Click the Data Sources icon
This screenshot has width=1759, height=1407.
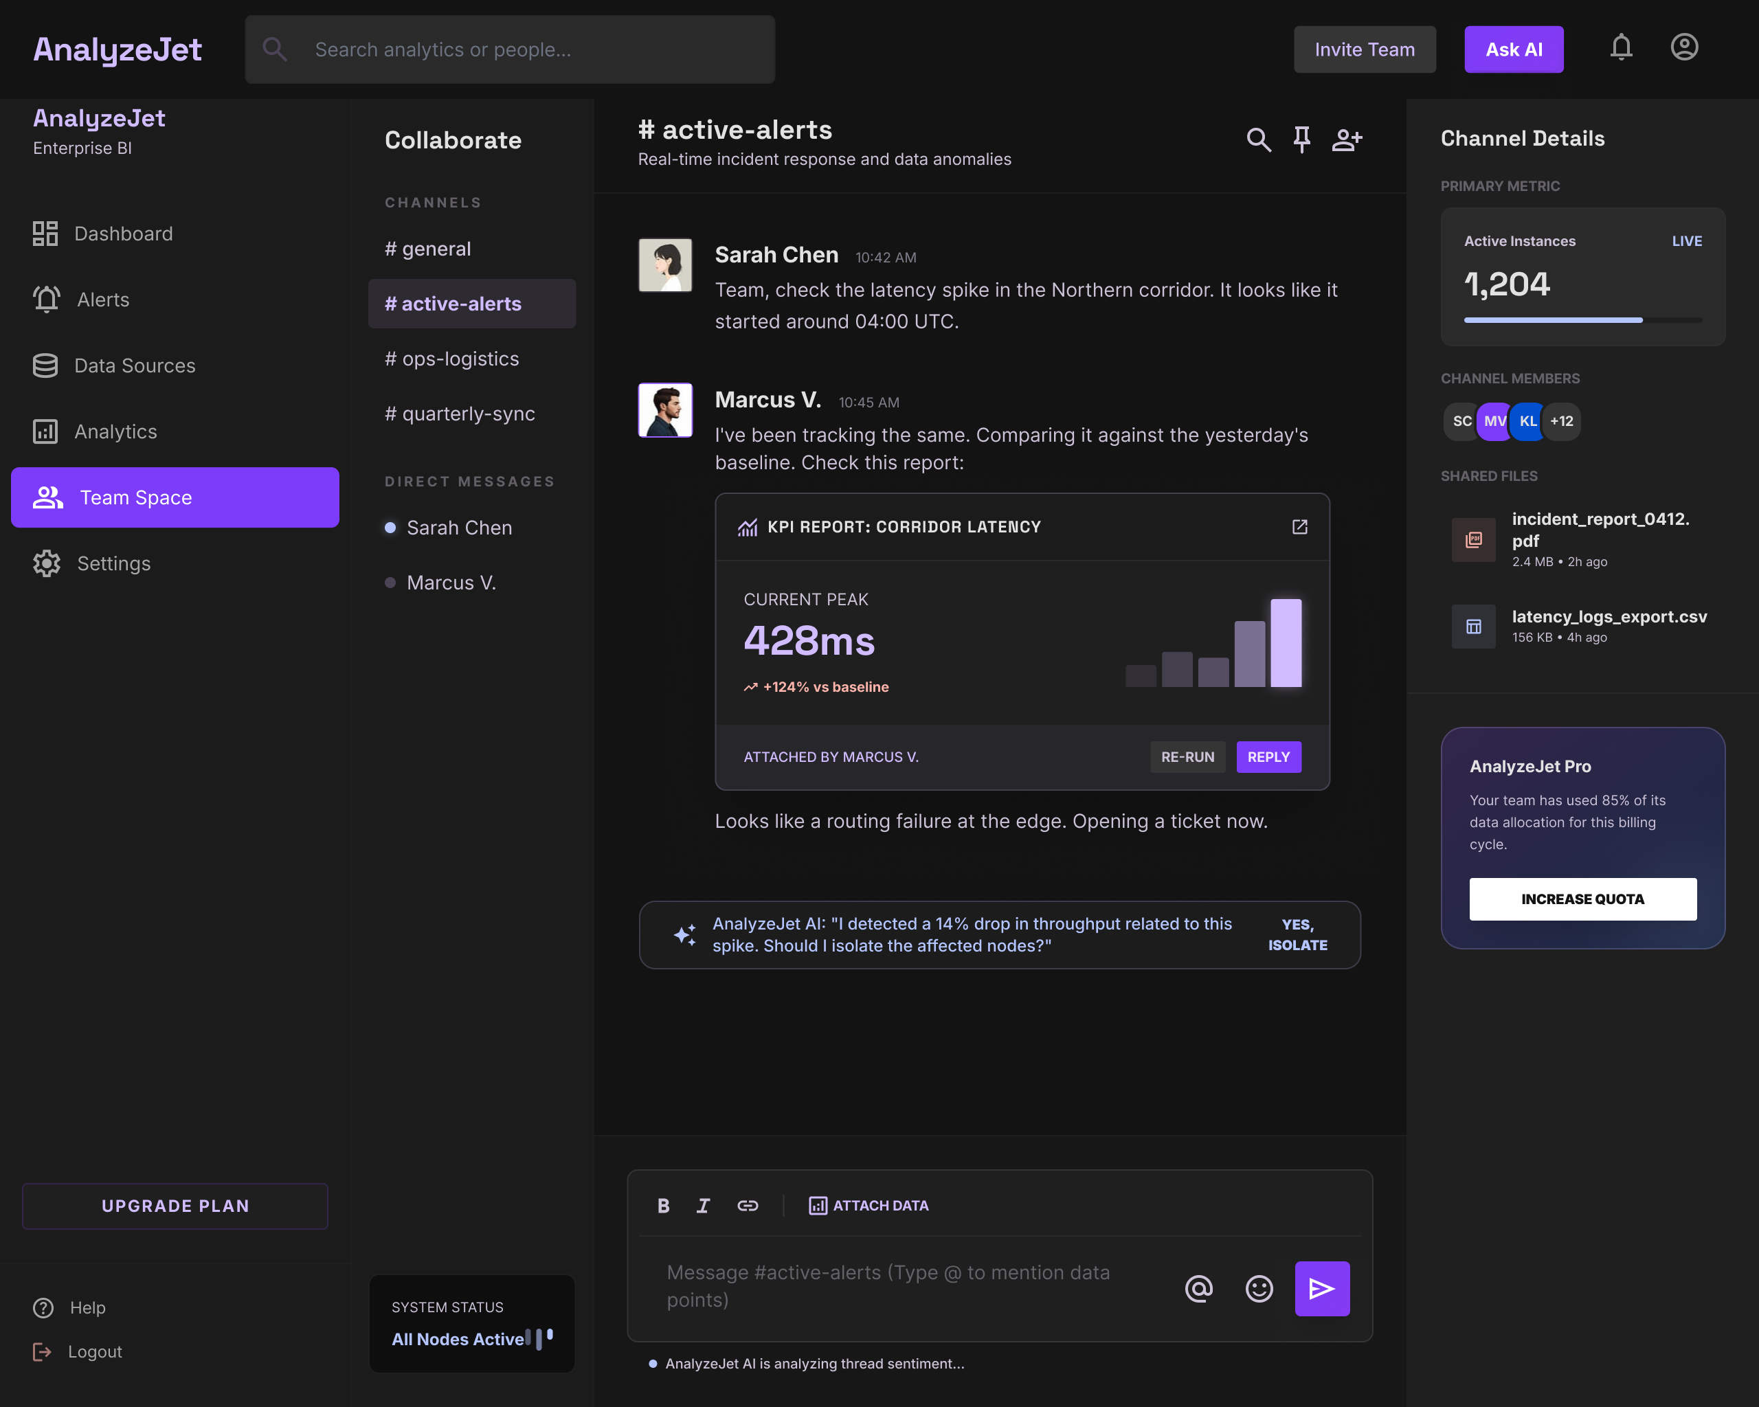45,365
